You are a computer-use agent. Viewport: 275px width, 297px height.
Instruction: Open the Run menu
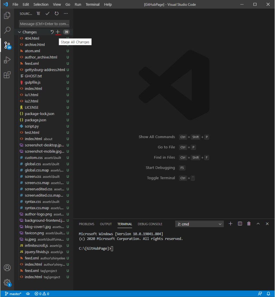[78, 4]
